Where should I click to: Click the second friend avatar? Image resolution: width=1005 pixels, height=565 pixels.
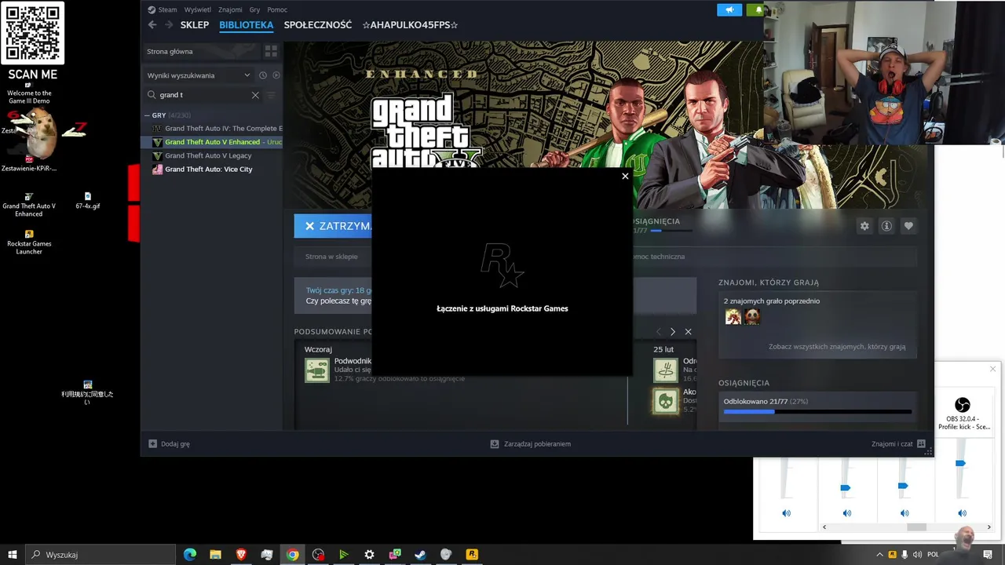click(752, 316)
